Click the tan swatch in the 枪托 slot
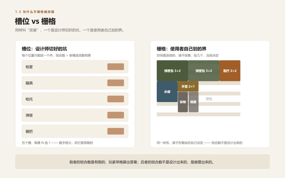 pyautogui.click(x=116, y=99)
